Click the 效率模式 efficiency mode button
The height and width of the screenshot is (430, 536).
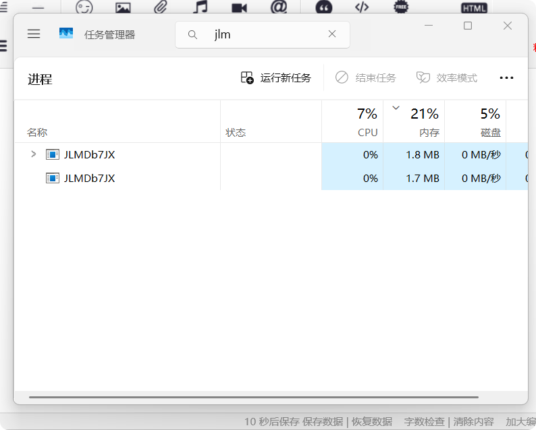[446, 78]
